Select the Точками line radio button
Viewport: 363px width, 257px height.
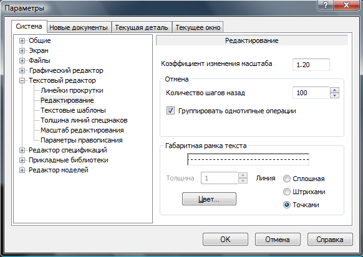[x=287, y=205]
